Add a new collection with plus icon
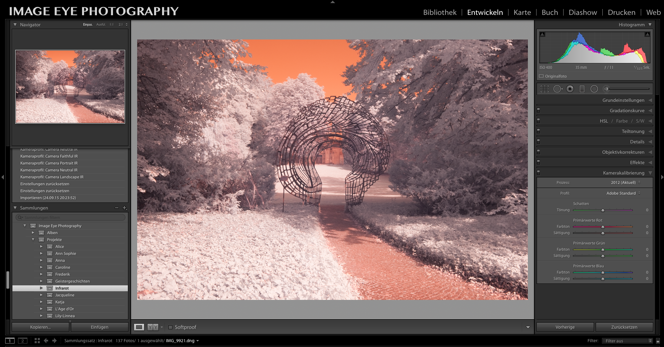 click(125, 208)
